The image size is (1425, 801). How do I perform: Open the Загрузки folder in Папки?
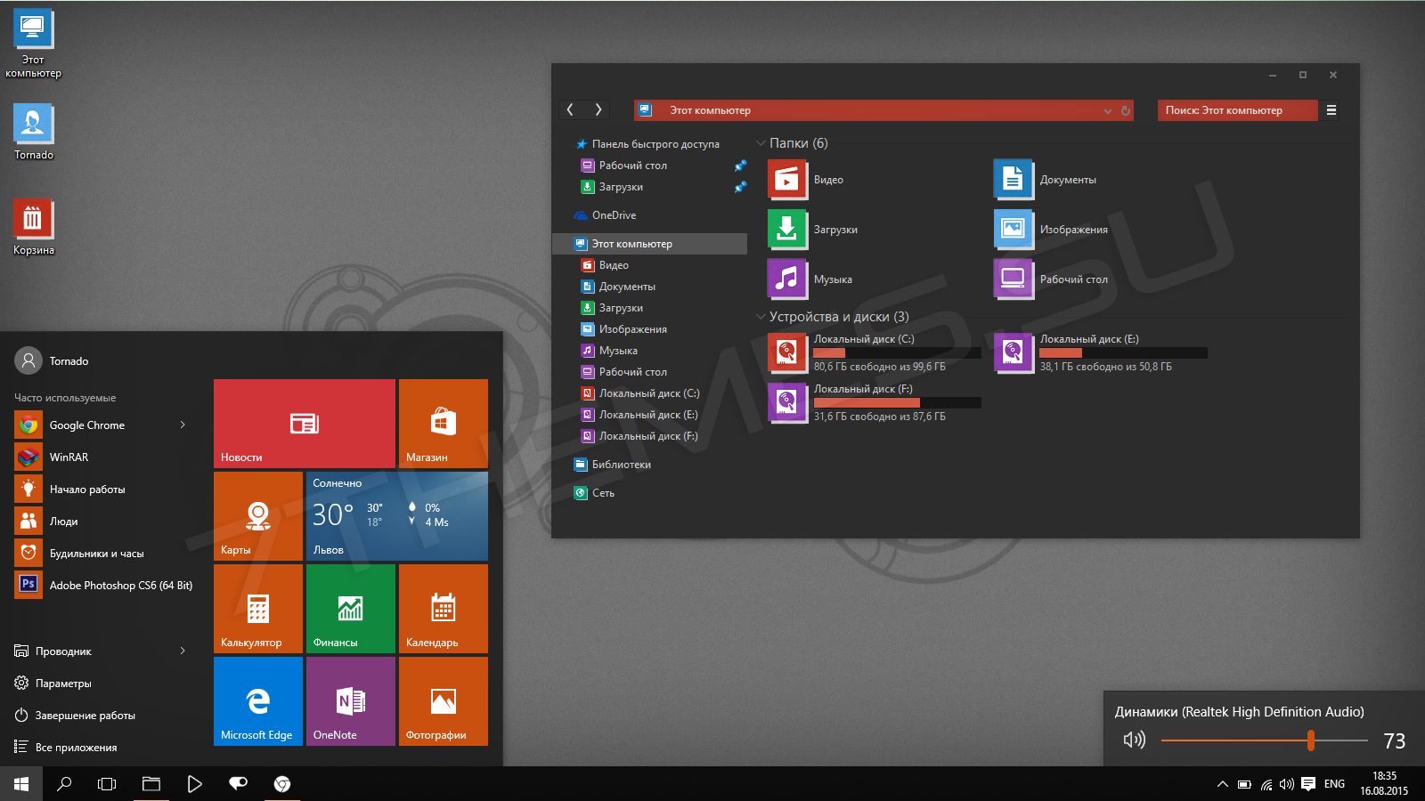pos(787,230)
